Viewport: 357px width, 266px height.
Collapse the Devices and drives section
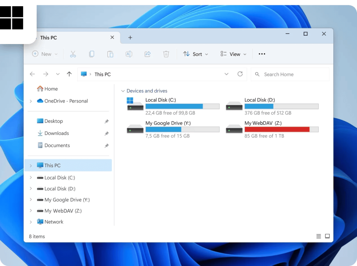(122, 91)
